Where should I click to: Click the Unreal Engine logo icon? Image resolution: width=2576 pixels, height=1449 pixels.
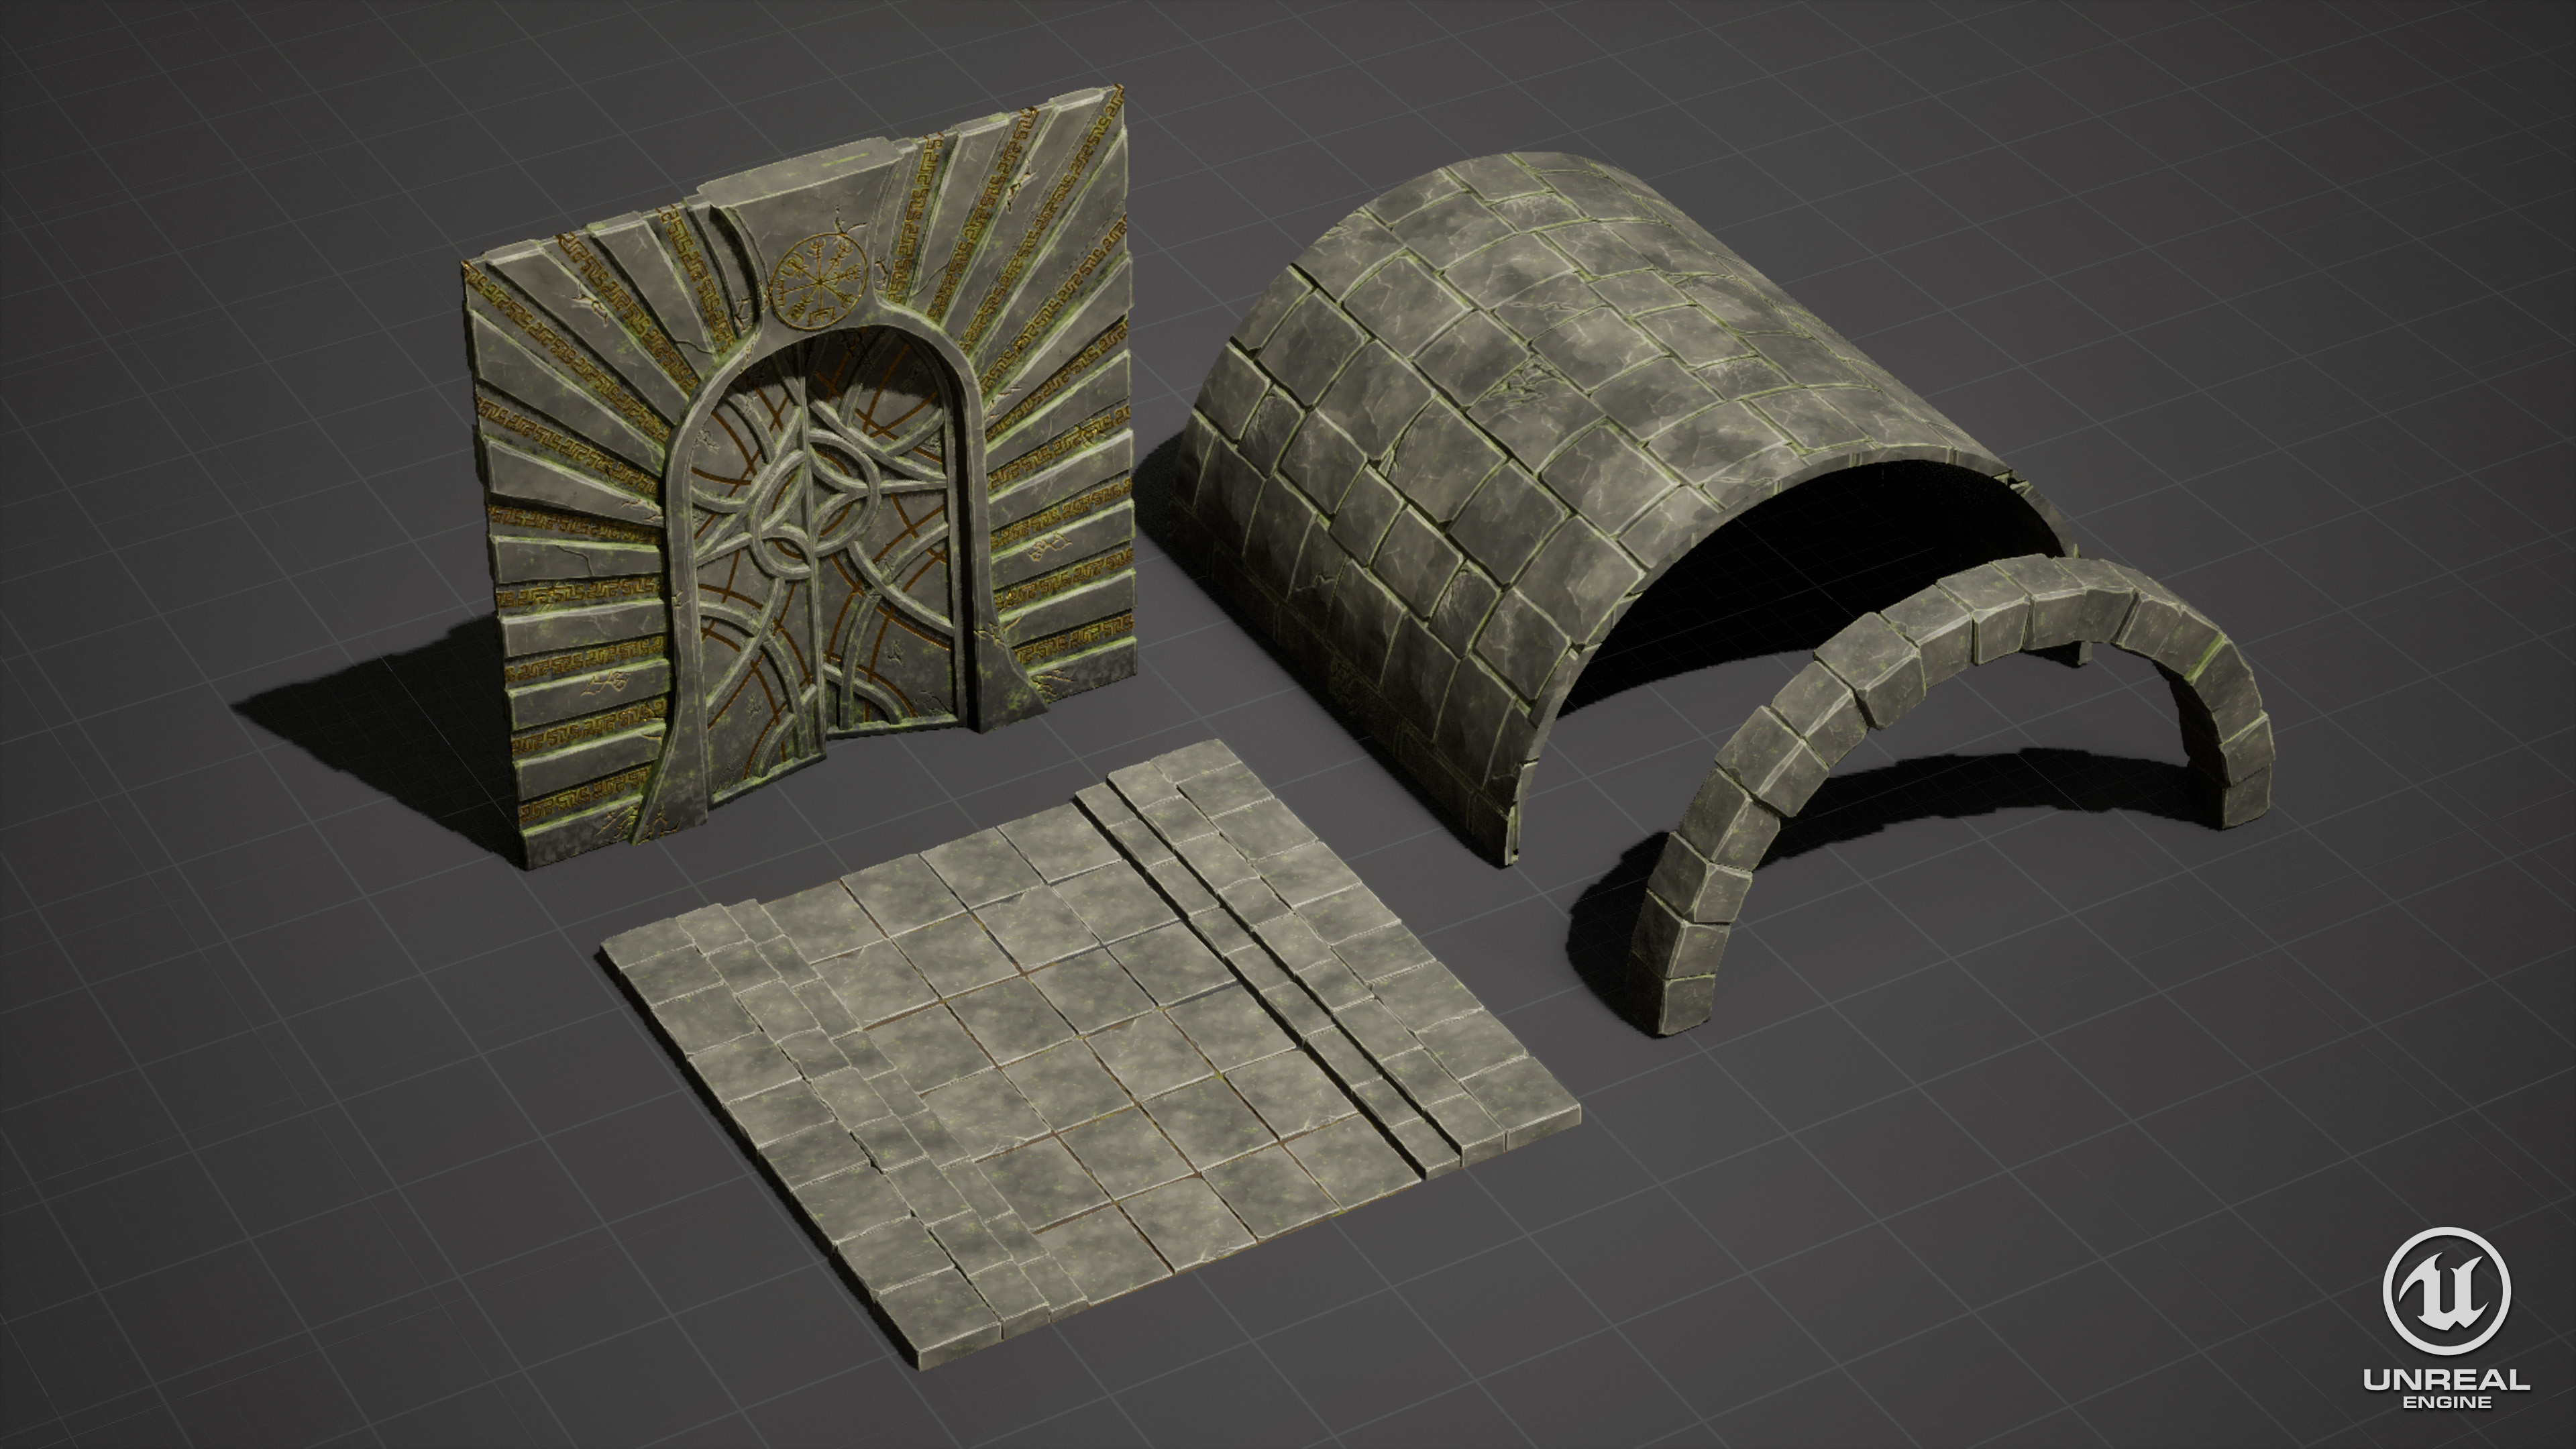pos(2446,1291)
